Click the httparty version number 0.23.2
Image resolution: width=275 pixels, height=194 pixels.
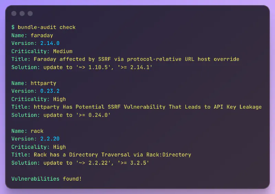point(50,91)
